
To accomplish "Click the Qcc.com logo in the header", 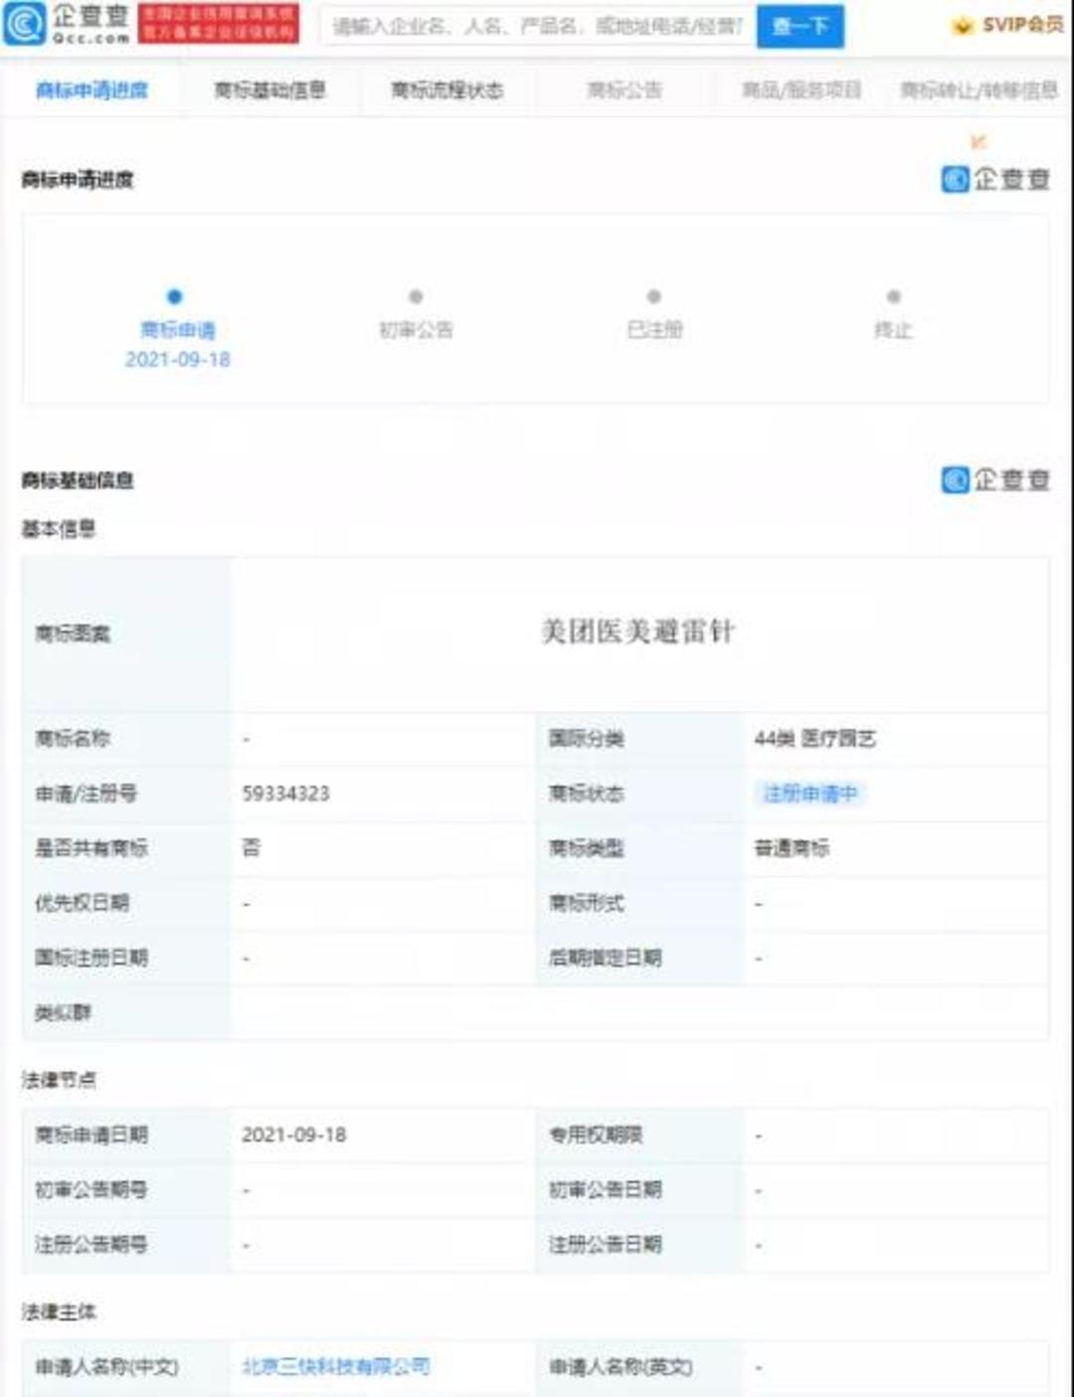I will [67, 24].
